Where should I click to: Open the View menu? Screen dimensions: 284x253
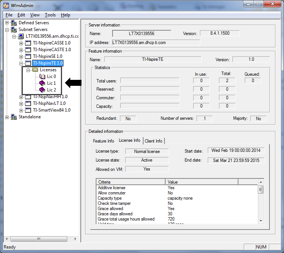click(x=35, y=15)
